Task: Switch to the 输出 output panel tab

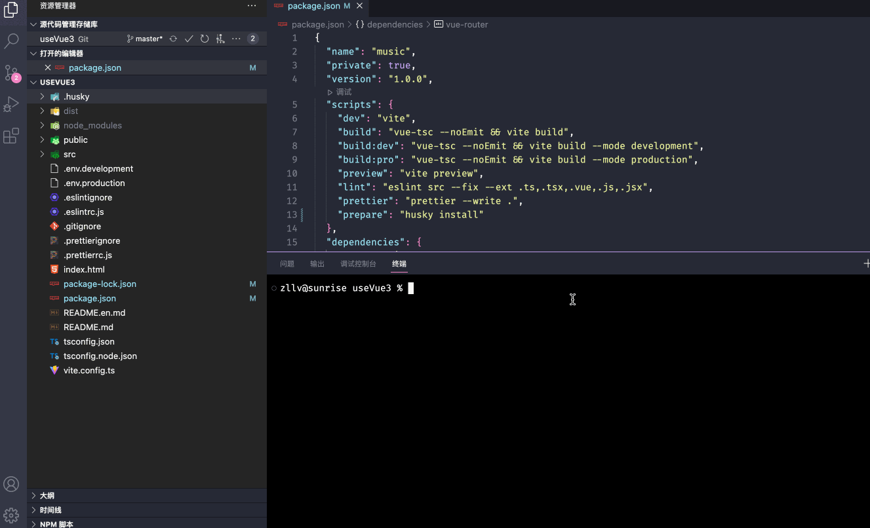Action: click(317, 264)
